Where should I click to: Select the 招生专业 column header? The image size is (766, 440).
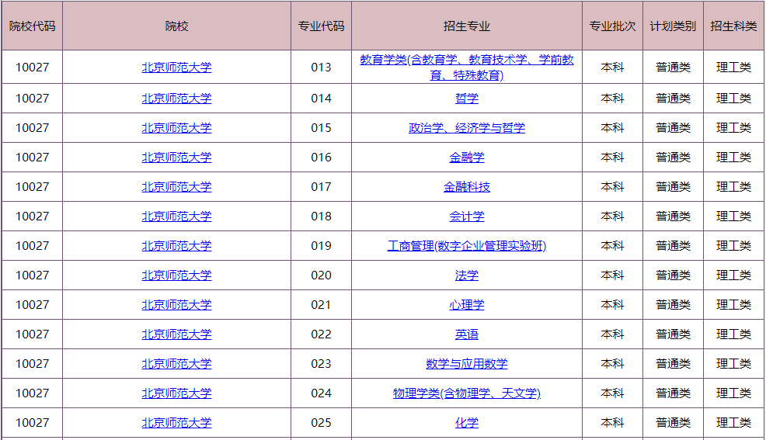[x=467, y=26]
